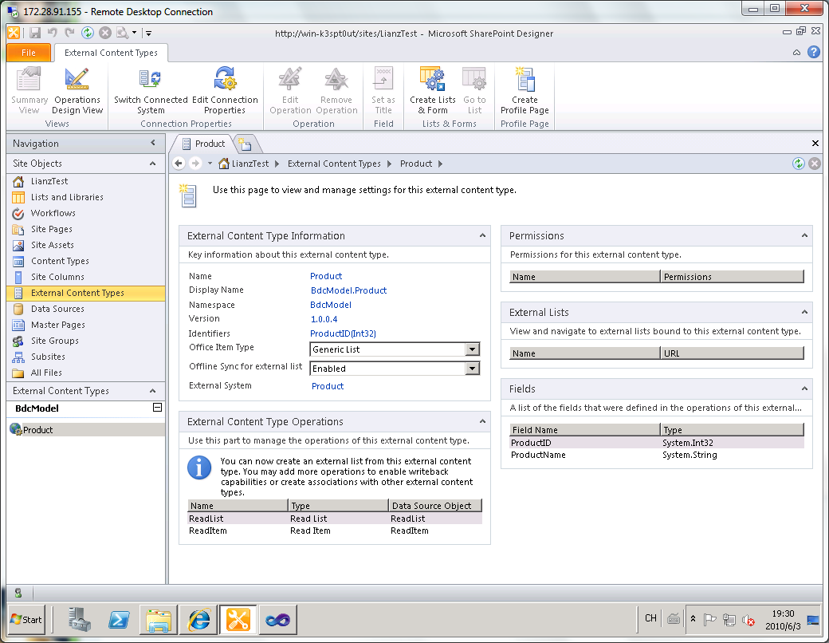Viewport: 829px width, 643px height.
Task: Refresh the page using breadcrumb bar refresh icon
Action: click(799, 164)
